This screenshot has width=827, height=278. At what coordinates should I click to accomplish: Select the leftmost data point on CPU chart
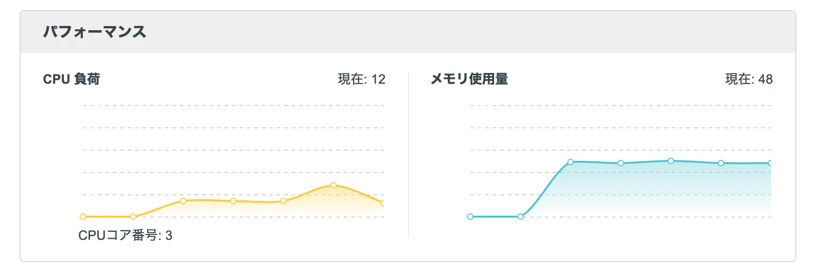coord(83,217)
